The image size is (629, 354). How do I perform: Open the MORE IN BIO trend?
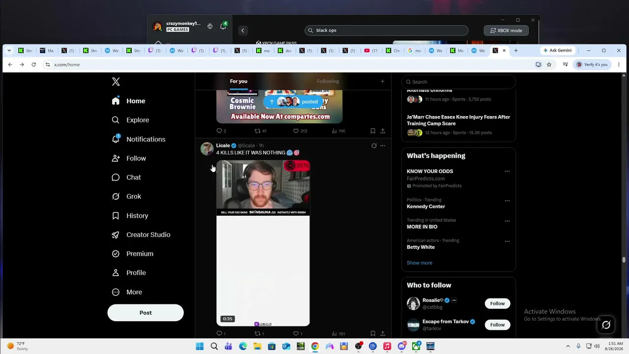point(422,227)
